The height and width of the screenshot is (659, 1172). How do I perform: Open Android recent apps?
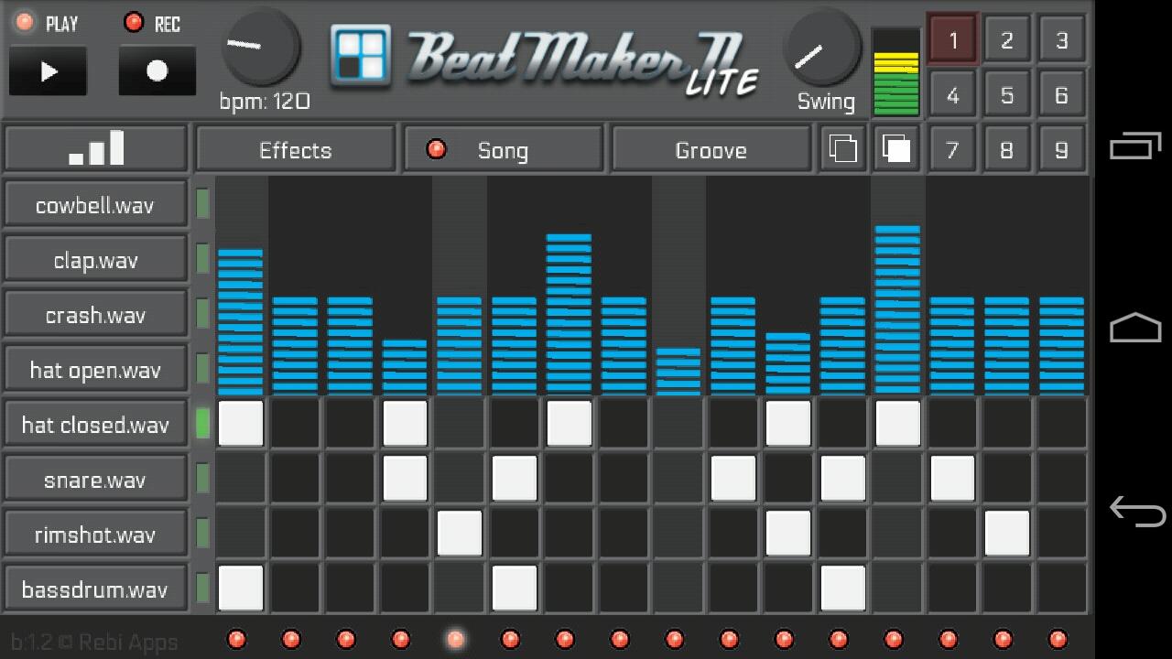pos(1135,146)
